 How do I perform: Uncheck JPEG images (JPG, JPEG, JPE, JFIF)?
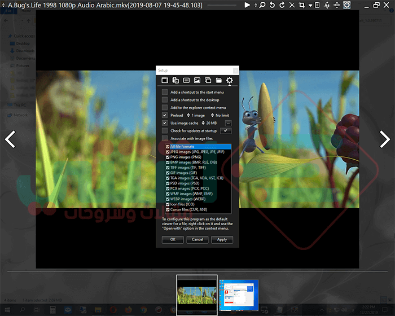pos(168,152)
